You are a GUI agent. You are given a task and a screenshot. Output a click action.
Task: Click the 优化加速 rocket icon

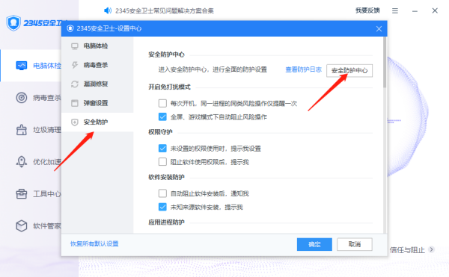click(22, 162)
